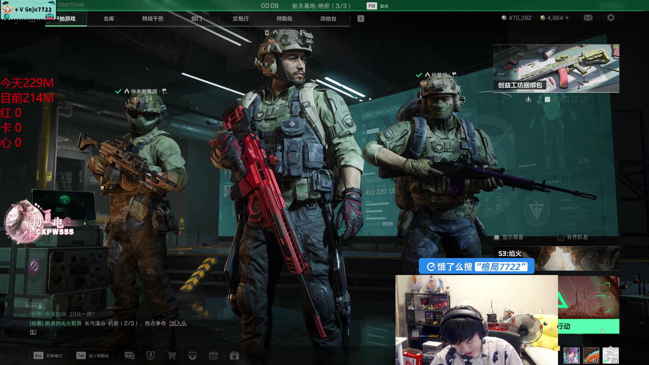Click the player name 草格神
The height and width of the screenshot is (365, 649).
pos(287,32)
